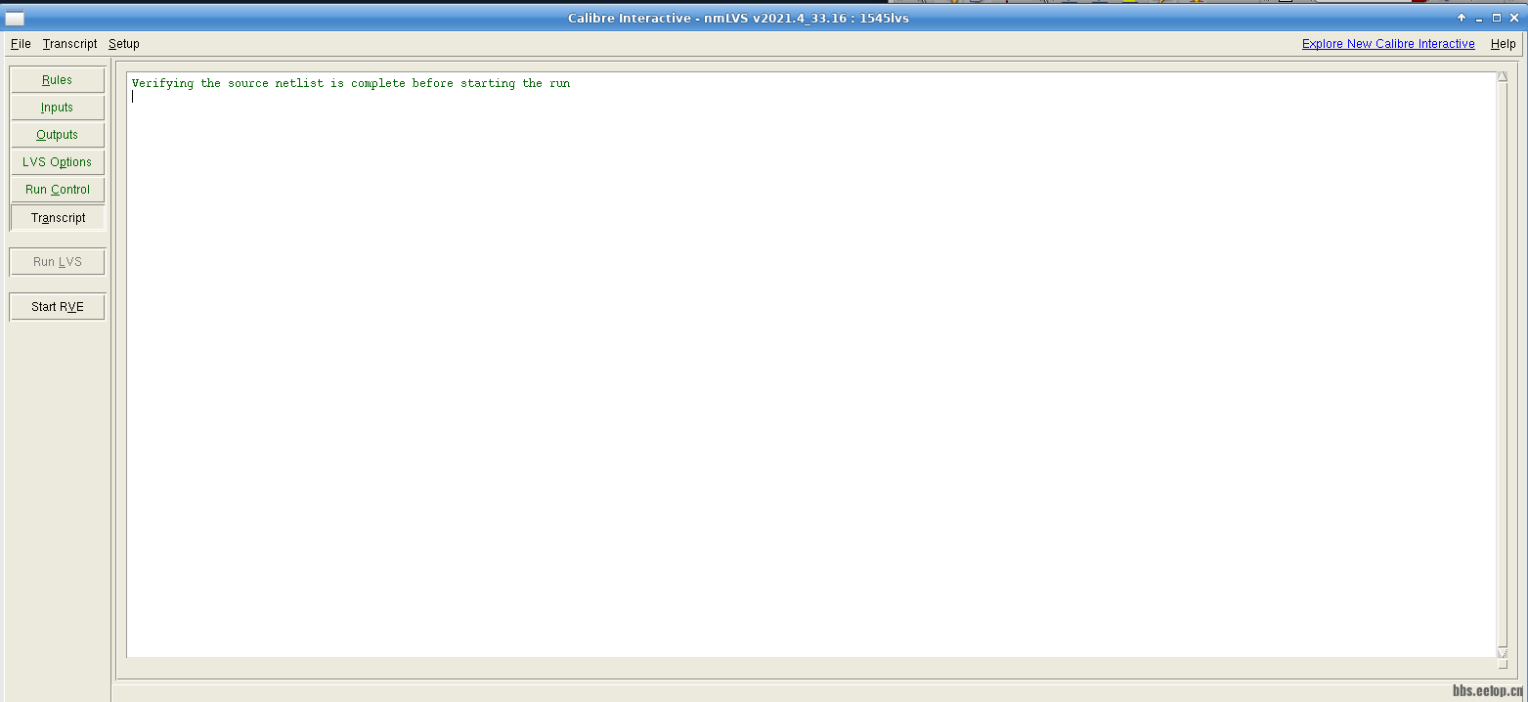Click the Calibre Interactive nmLVS title text
This screenshot has width=1528, height=702.
[x=738, y=18]
